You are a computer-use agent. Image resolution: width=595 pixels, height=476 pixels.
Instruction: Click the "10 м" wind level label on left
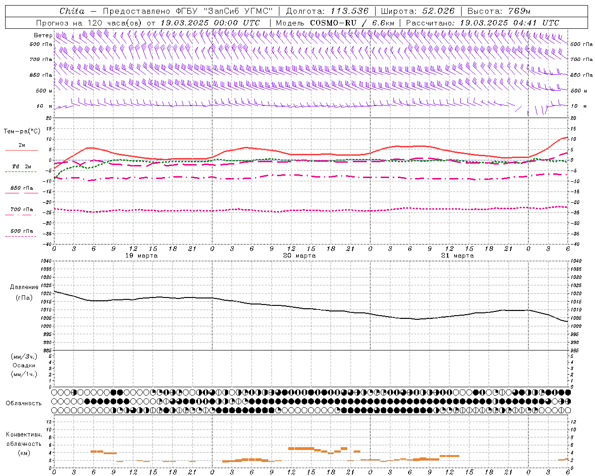(45, 106)
